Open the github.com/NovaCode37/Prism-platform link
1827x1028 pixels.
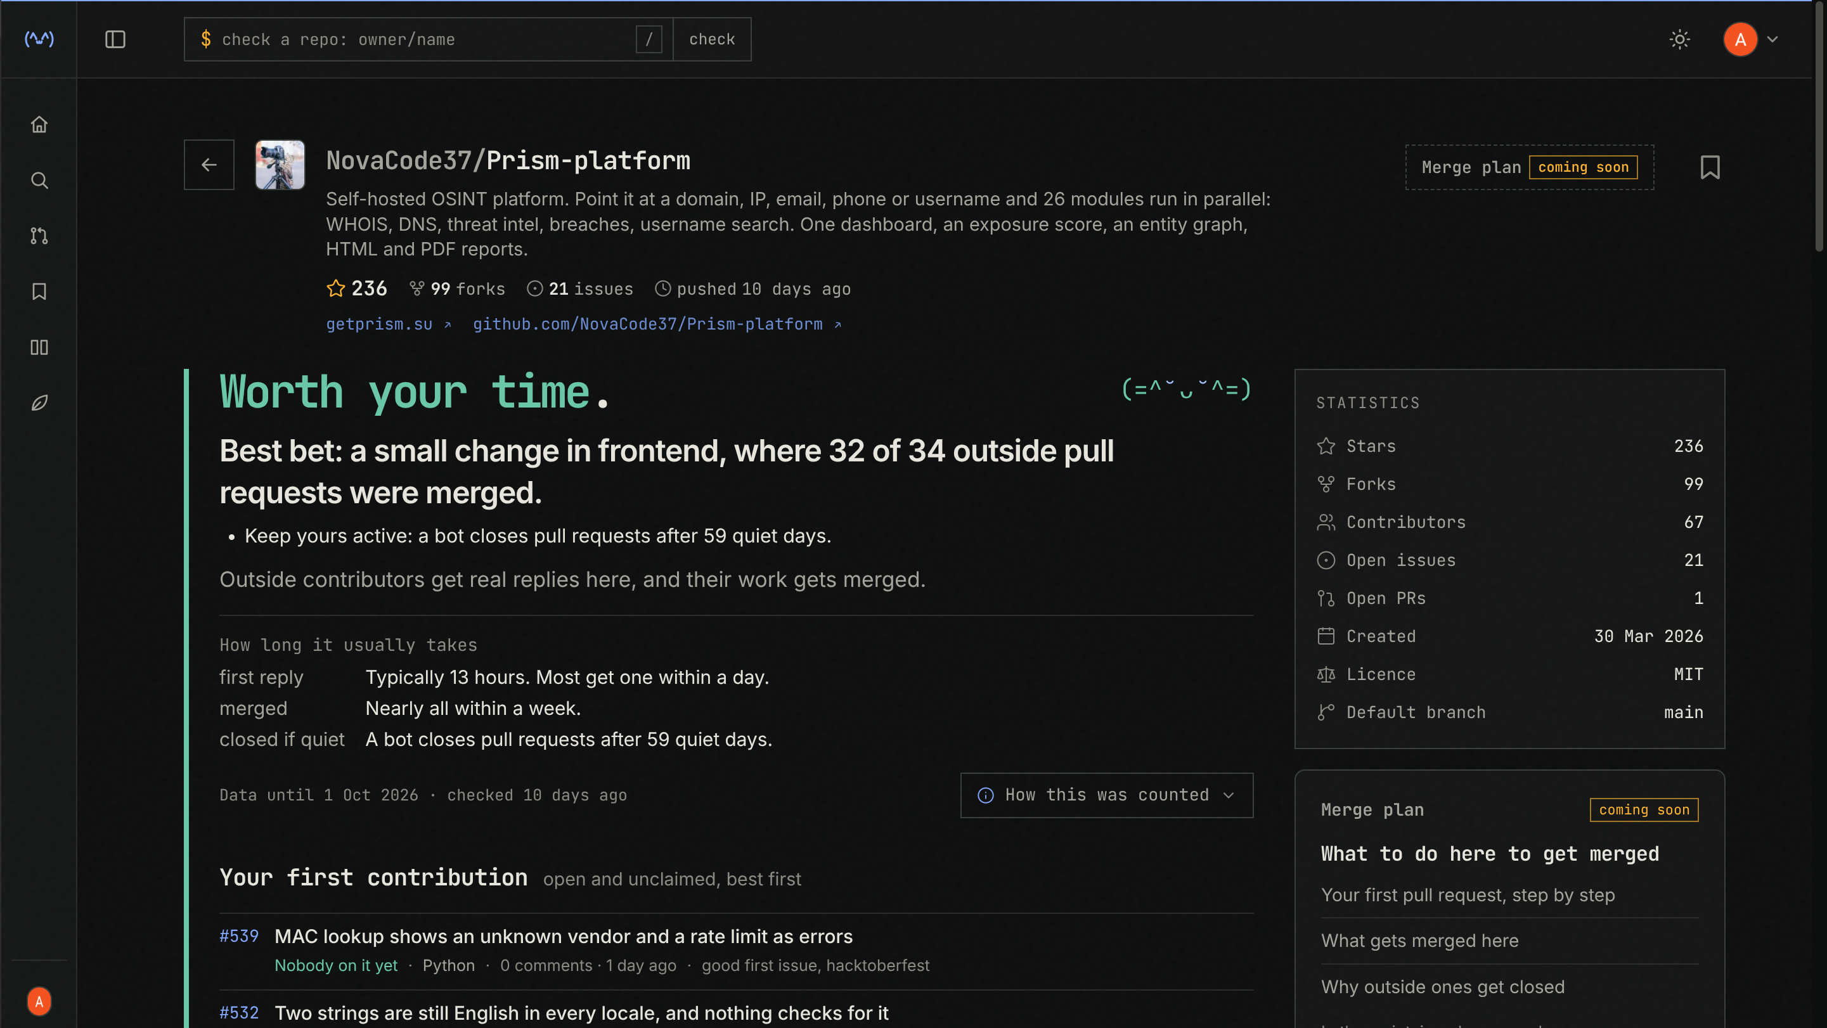pos(657,324)
